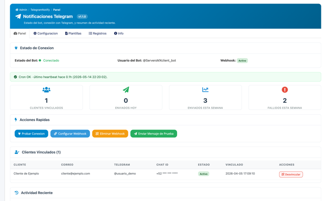The height and width of the screenshot is (201, 322).
Task: Click the 2026-04-05 17:09:10 linked date
Action: coord(240,173)
